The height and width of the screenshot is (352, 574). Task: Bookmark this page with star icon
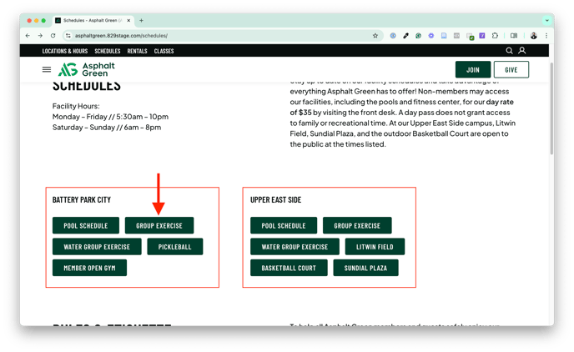[x=375, y=36]
